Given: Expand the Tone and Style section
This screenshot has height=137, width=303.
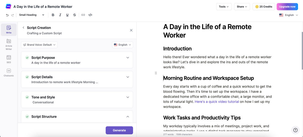Looking at the screenshot, I should click(128, 97).
